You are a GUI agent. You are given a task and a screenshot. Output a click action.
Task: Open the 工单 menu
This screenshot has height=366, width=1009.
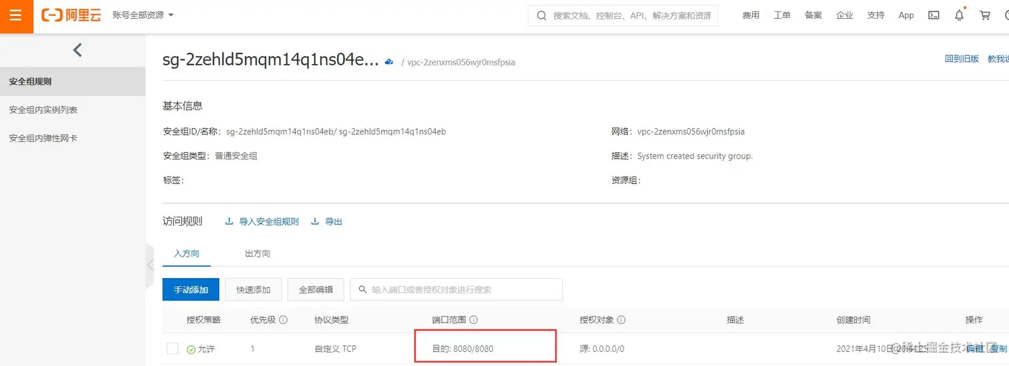pyautogui.click(x=782, y=15)
